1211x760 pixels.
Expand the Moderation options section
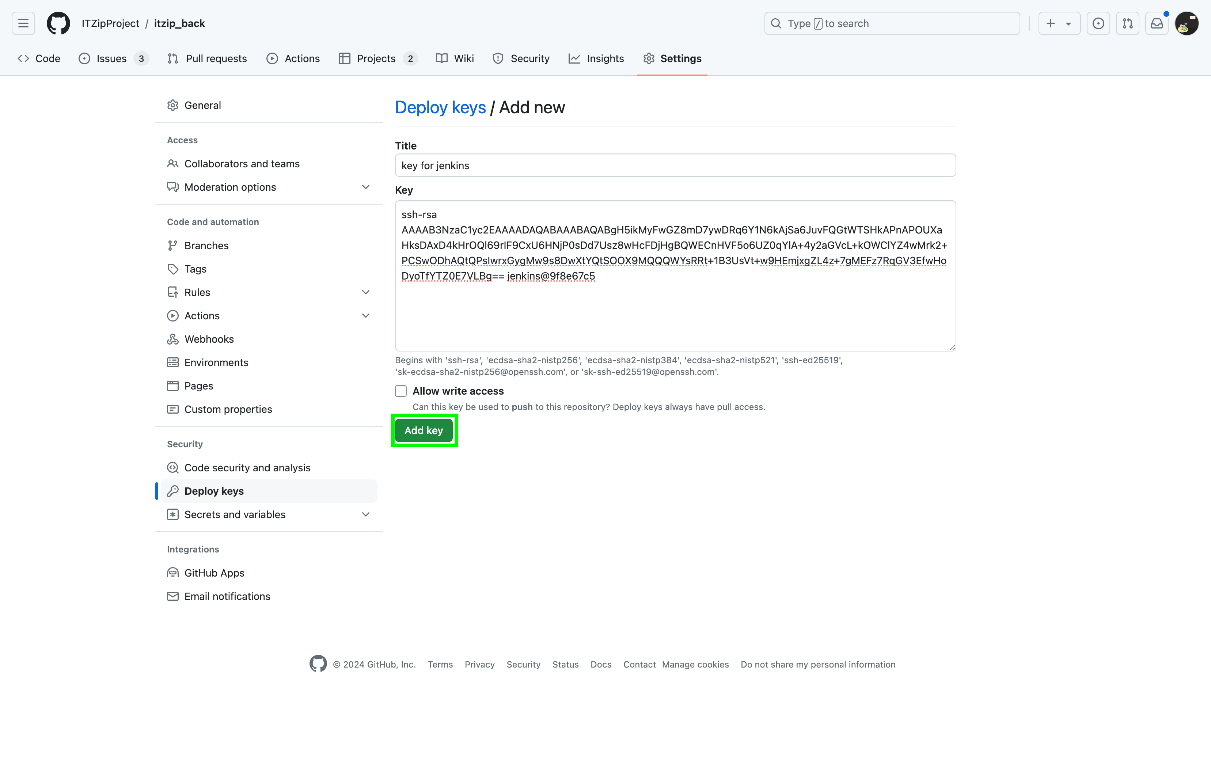point(365,187)
